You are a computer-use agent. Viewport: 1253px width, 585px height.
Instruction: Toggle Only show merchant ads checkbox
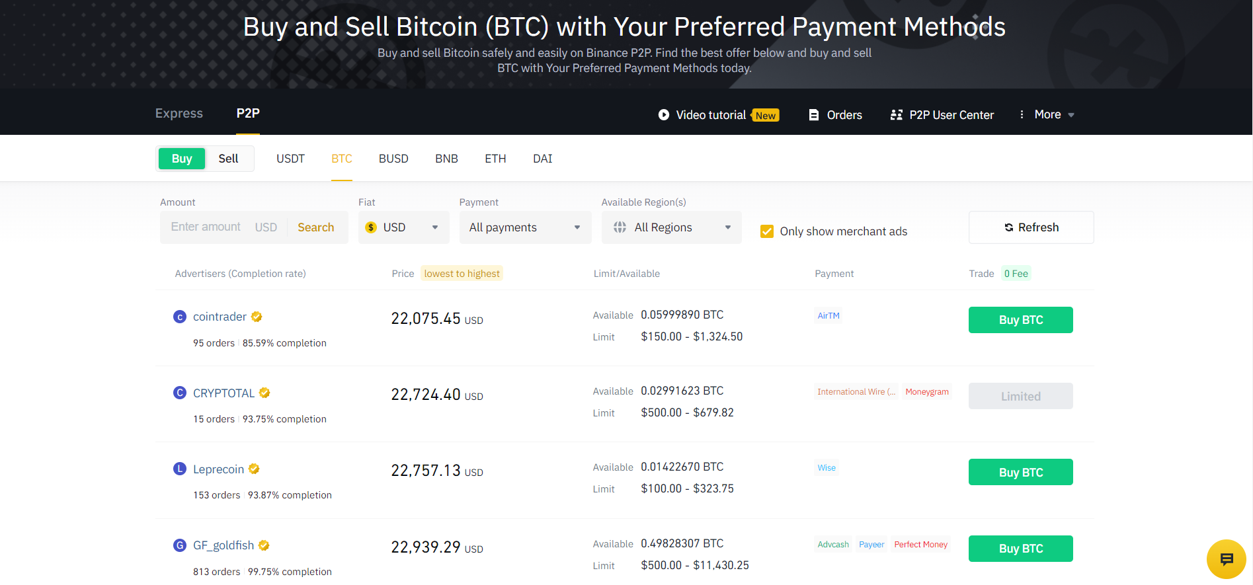(767, 231)
